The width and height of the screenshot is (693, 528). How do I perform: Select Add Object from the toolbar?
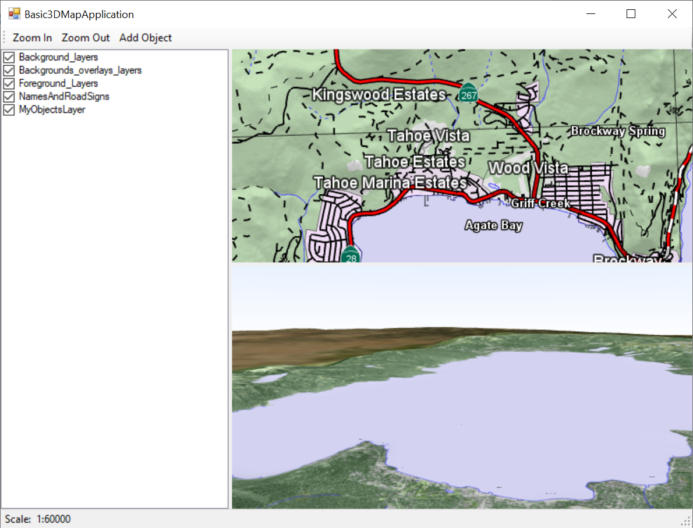click(x=146, y=38)
